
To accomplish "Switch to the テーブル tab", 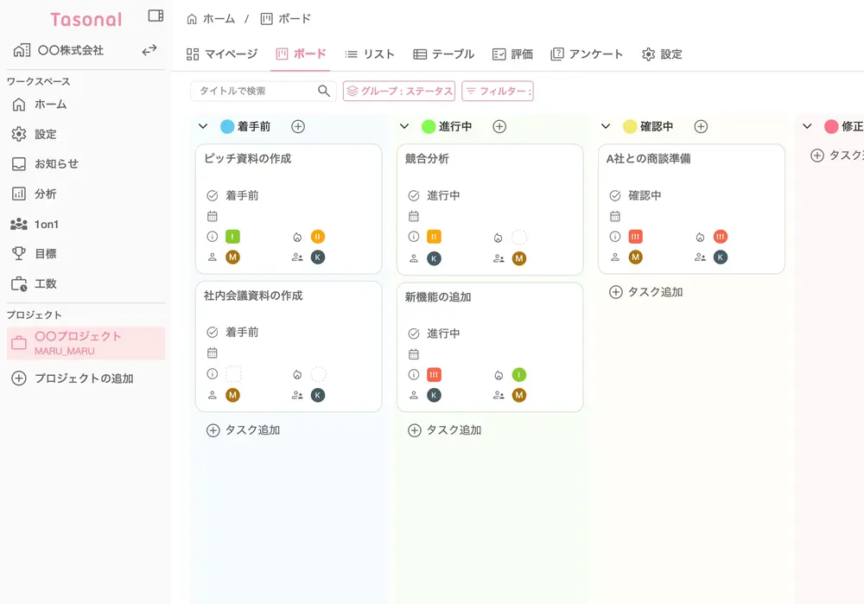I will click(443, 54).
